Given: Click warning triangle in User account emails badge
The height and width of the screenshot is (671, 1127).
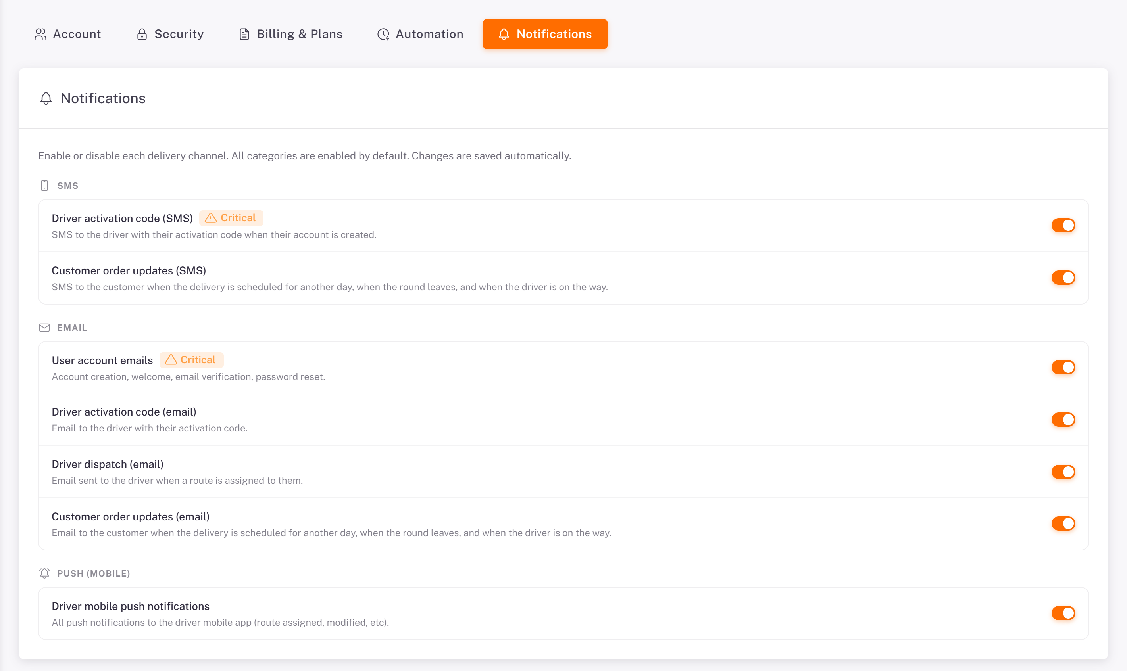Looking at the screenshot, I should click(x=171, y=360).
